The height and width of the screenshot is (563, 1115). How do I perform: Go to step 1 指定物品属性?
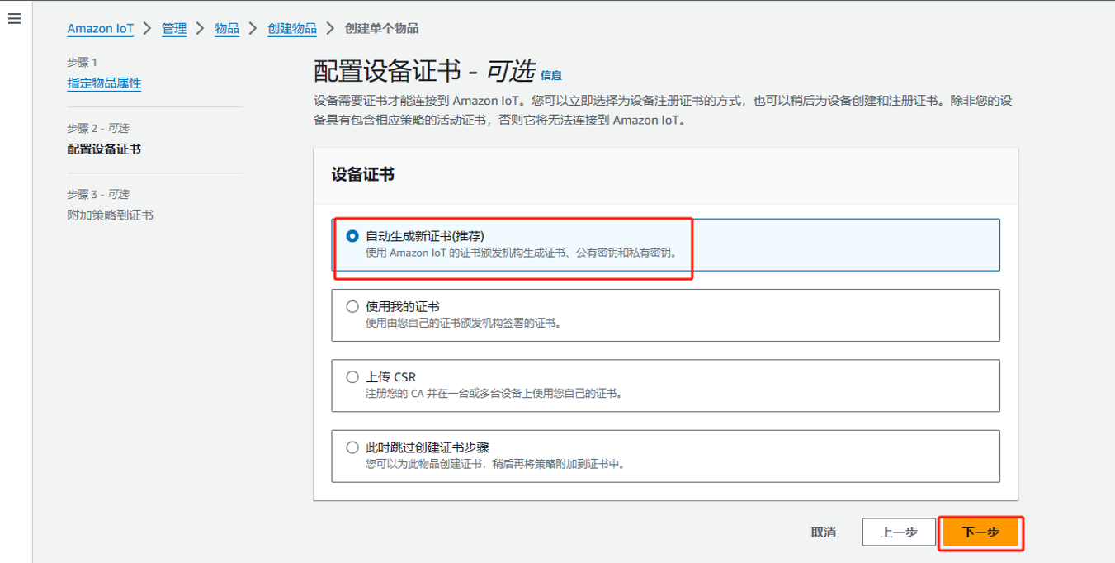[104, 83]
